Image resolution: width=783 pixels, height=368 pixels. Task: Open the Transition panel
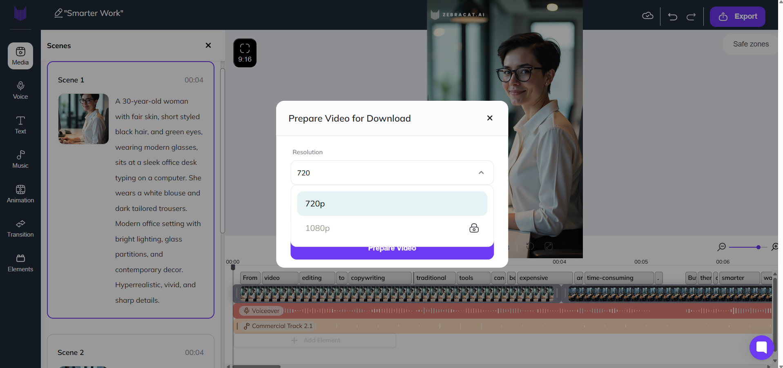(x=20, y=228)
